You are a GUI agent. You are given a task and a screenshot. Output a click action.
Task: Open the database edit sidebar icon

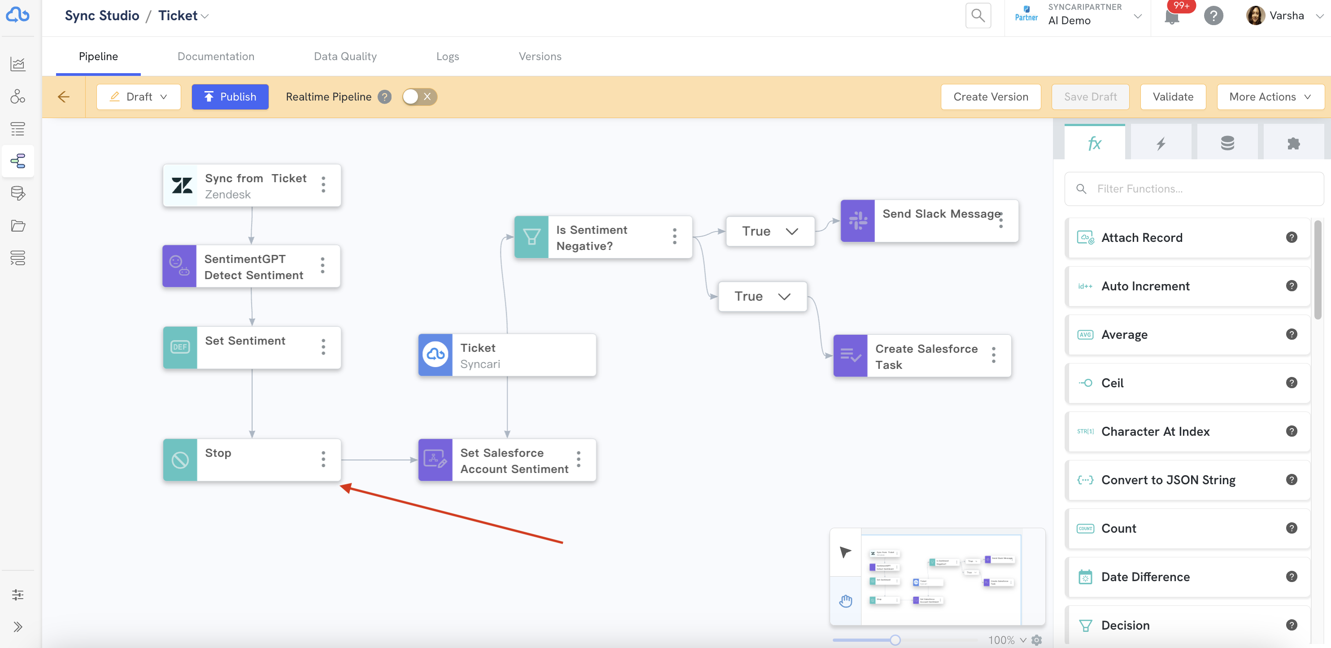click(17, 193)
